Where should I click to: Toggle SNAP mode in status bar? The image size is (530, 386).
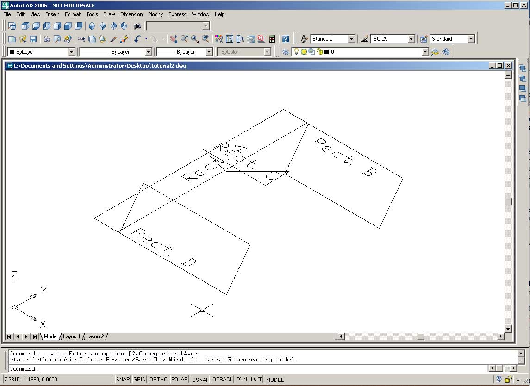(x=123, y=380)
